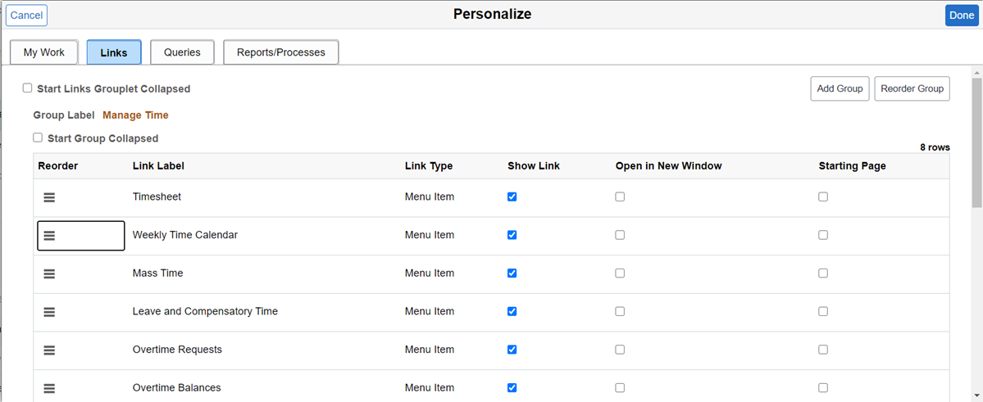This screenshot has height=402, width=983.
Task: Click Done to save personalization
Action: (x=962, y=16)
